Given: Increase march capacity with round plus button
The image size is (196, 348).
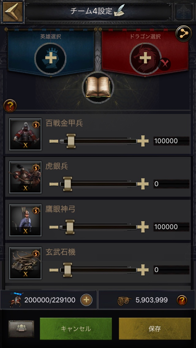Looking at the screenshot, I should (86, 300).
